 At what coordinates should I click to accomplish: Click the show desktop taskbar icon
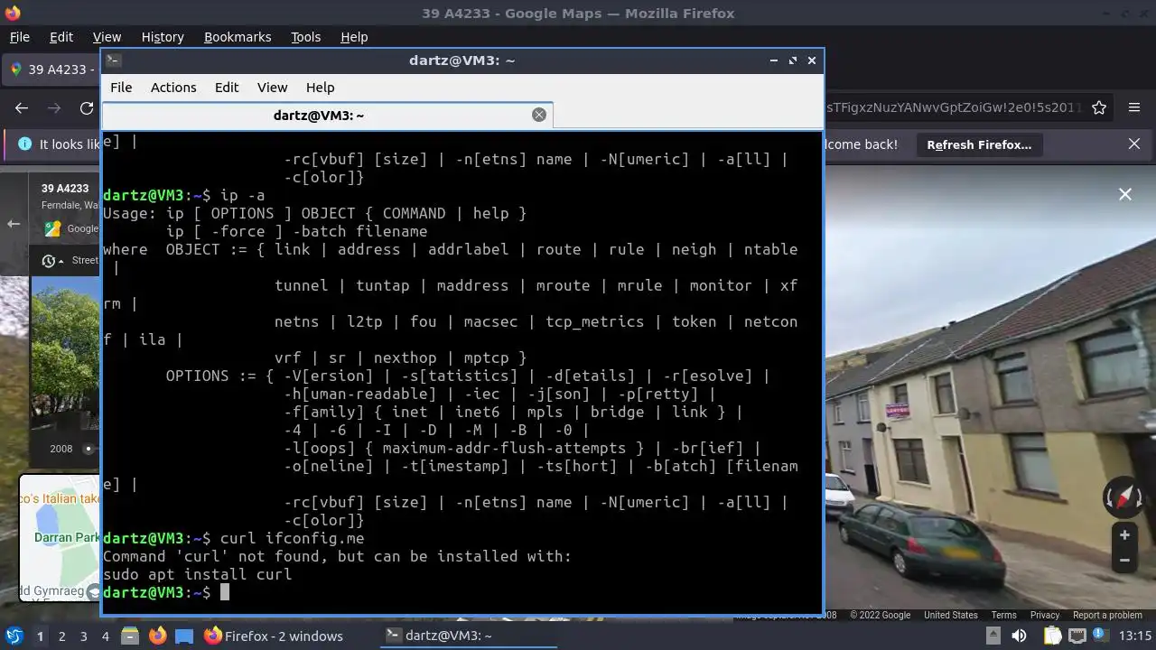(x=184, y=636)
